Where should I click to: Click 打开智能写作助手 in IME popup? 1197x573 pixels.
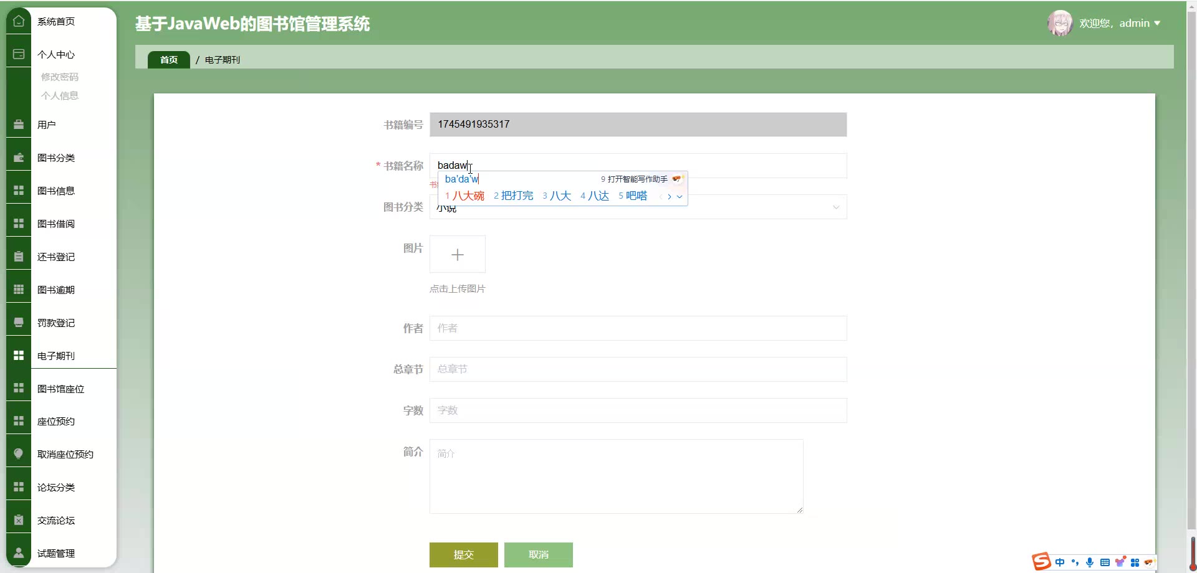coord(634,179)
